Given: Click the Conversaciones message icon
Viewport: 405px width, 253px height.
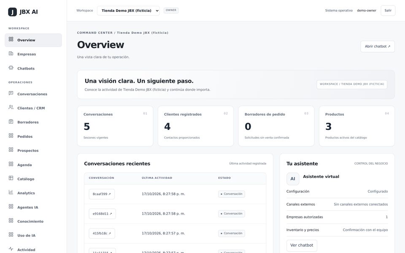Looking at the screenshot, I should pos(11,93).
